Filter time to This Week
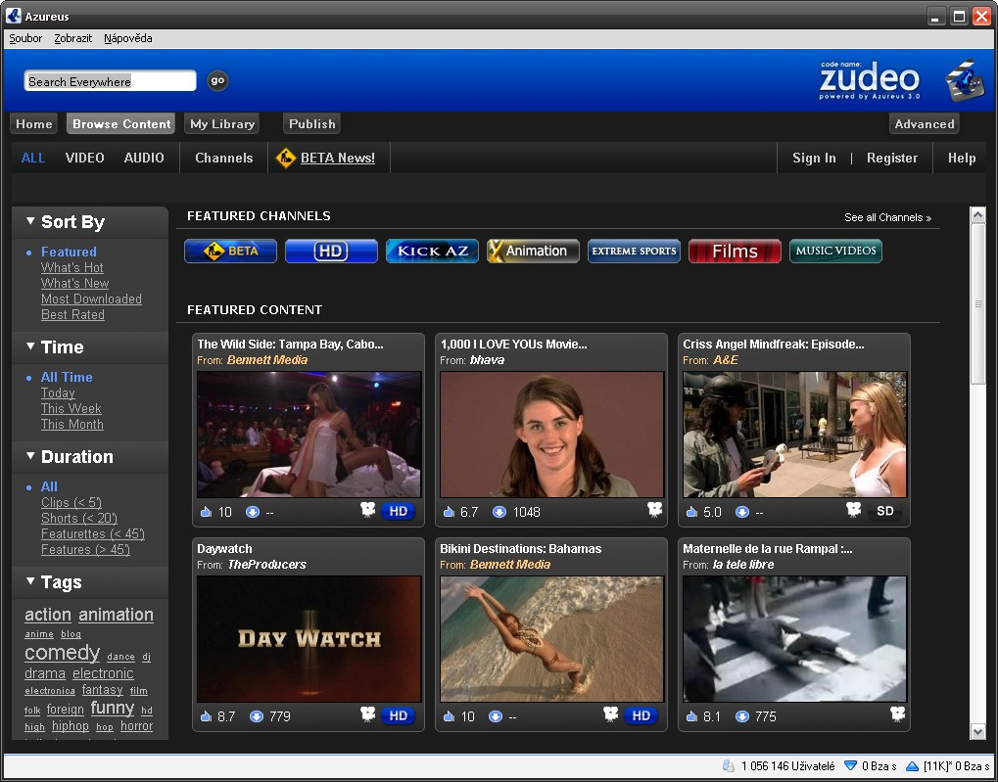The image size is (998, 782). (71, 408)
